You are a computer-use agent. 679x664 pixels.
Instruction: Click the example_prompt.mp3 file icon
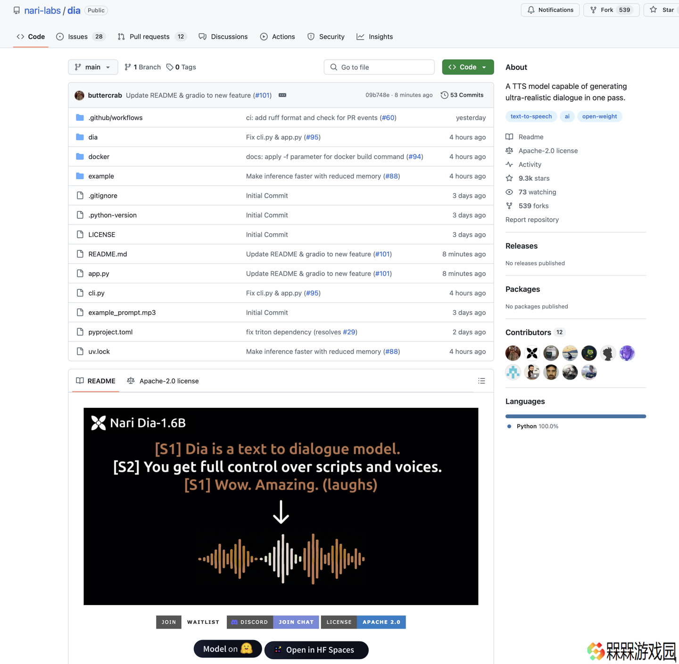coord(80,313)
